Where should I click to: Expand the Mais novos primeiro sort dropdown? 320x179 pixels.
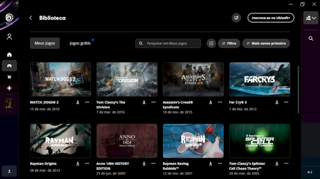[266, 43]
